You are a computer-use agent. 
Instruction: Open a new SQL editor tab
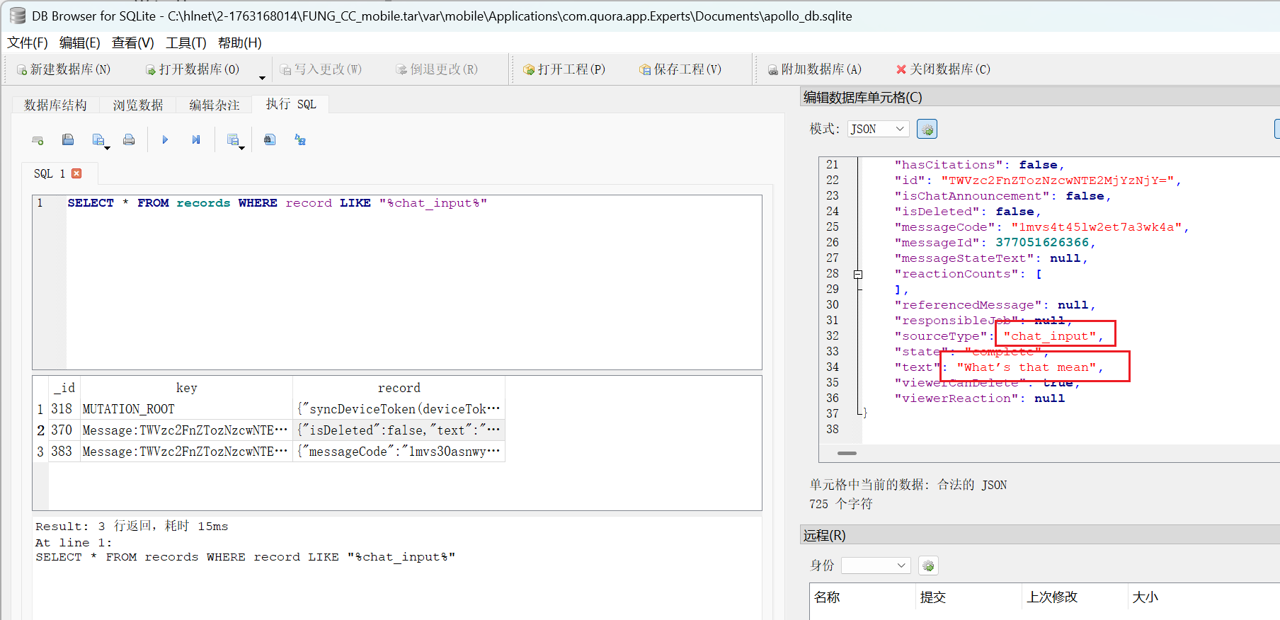[38, 140]
